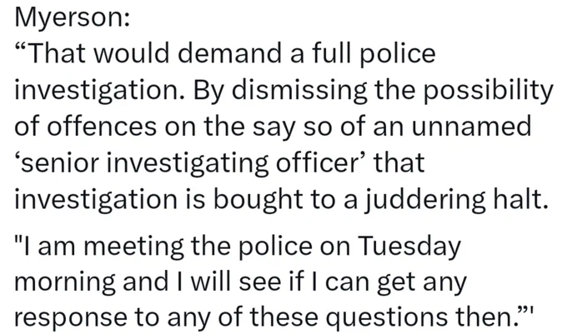Click the word "morning"

coord(65,282)
